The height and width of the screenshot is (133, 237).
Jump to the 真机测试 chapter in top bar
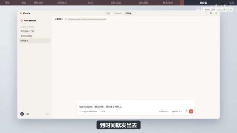tap(144, 3)
